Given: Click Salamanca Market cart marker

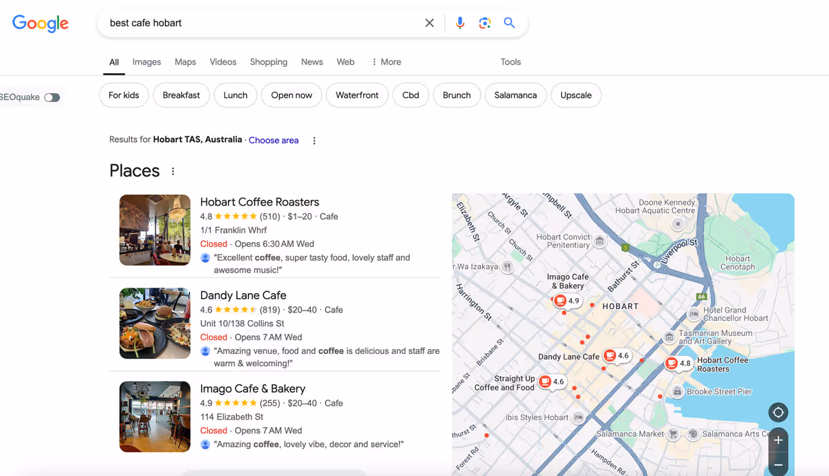Looking at the screenshot, I should pyautogui.click(x=673, y=434).
